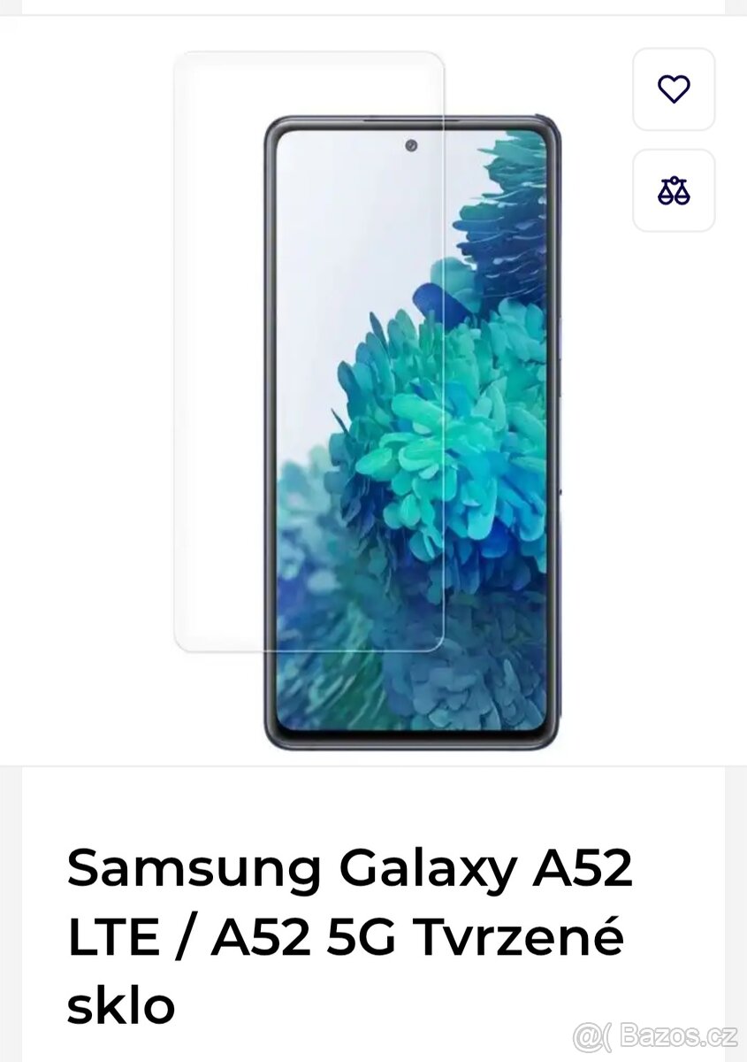Click the word 'sklo' in title

pyautogui.click(x=121, y=1007)
